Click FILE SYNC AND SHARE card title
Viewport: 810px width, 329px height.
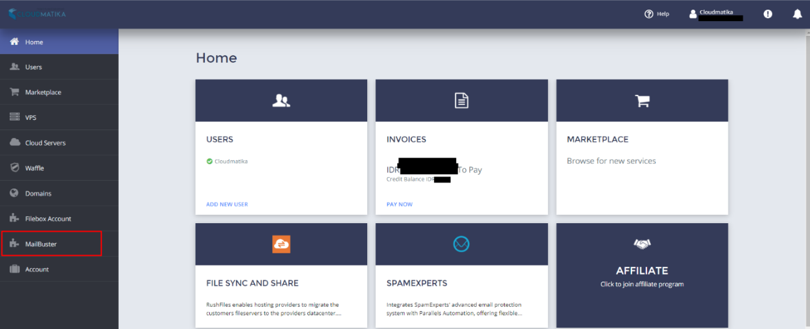point(252,283)
